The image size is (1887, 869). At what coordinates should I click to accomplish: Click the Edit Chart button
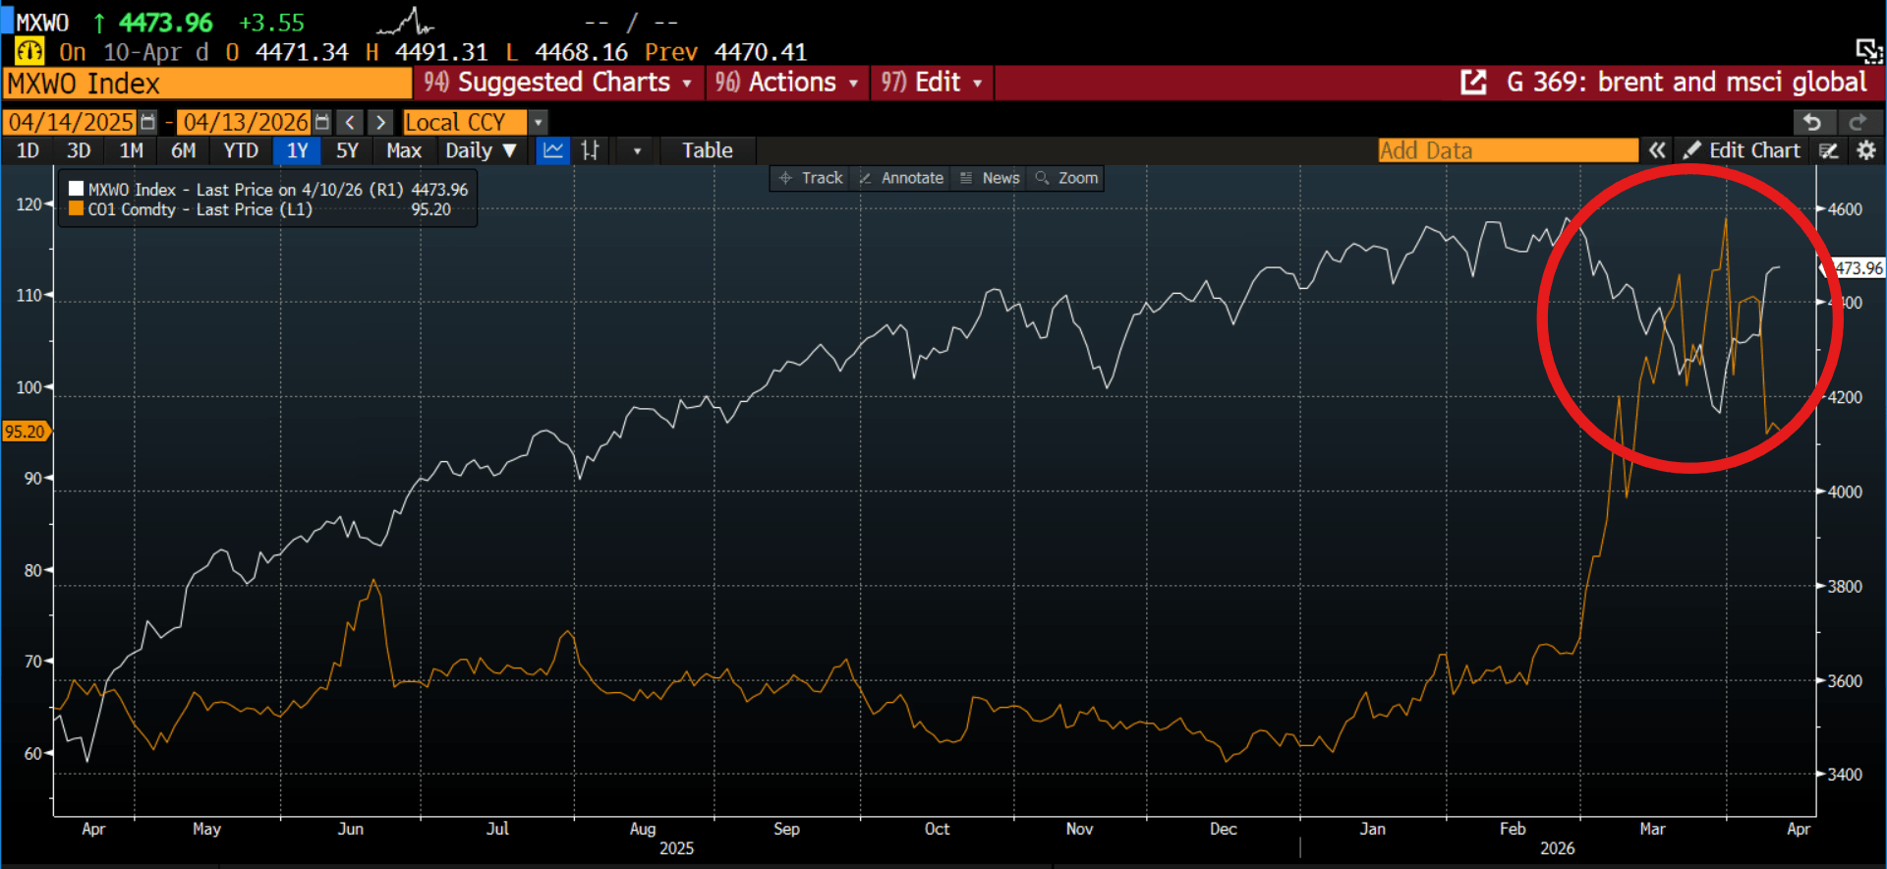tap(1742, 150)
